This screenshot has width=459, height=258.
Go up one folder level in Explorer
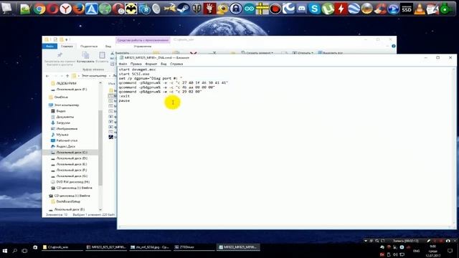[67, 76]
